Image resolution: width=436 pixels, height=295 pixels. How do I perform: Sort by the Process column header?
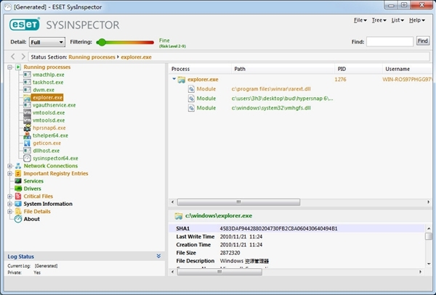[200, 69]
